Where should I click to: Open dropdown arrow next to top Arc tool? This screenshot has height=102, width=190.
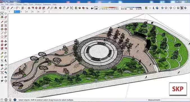point(20,8)
